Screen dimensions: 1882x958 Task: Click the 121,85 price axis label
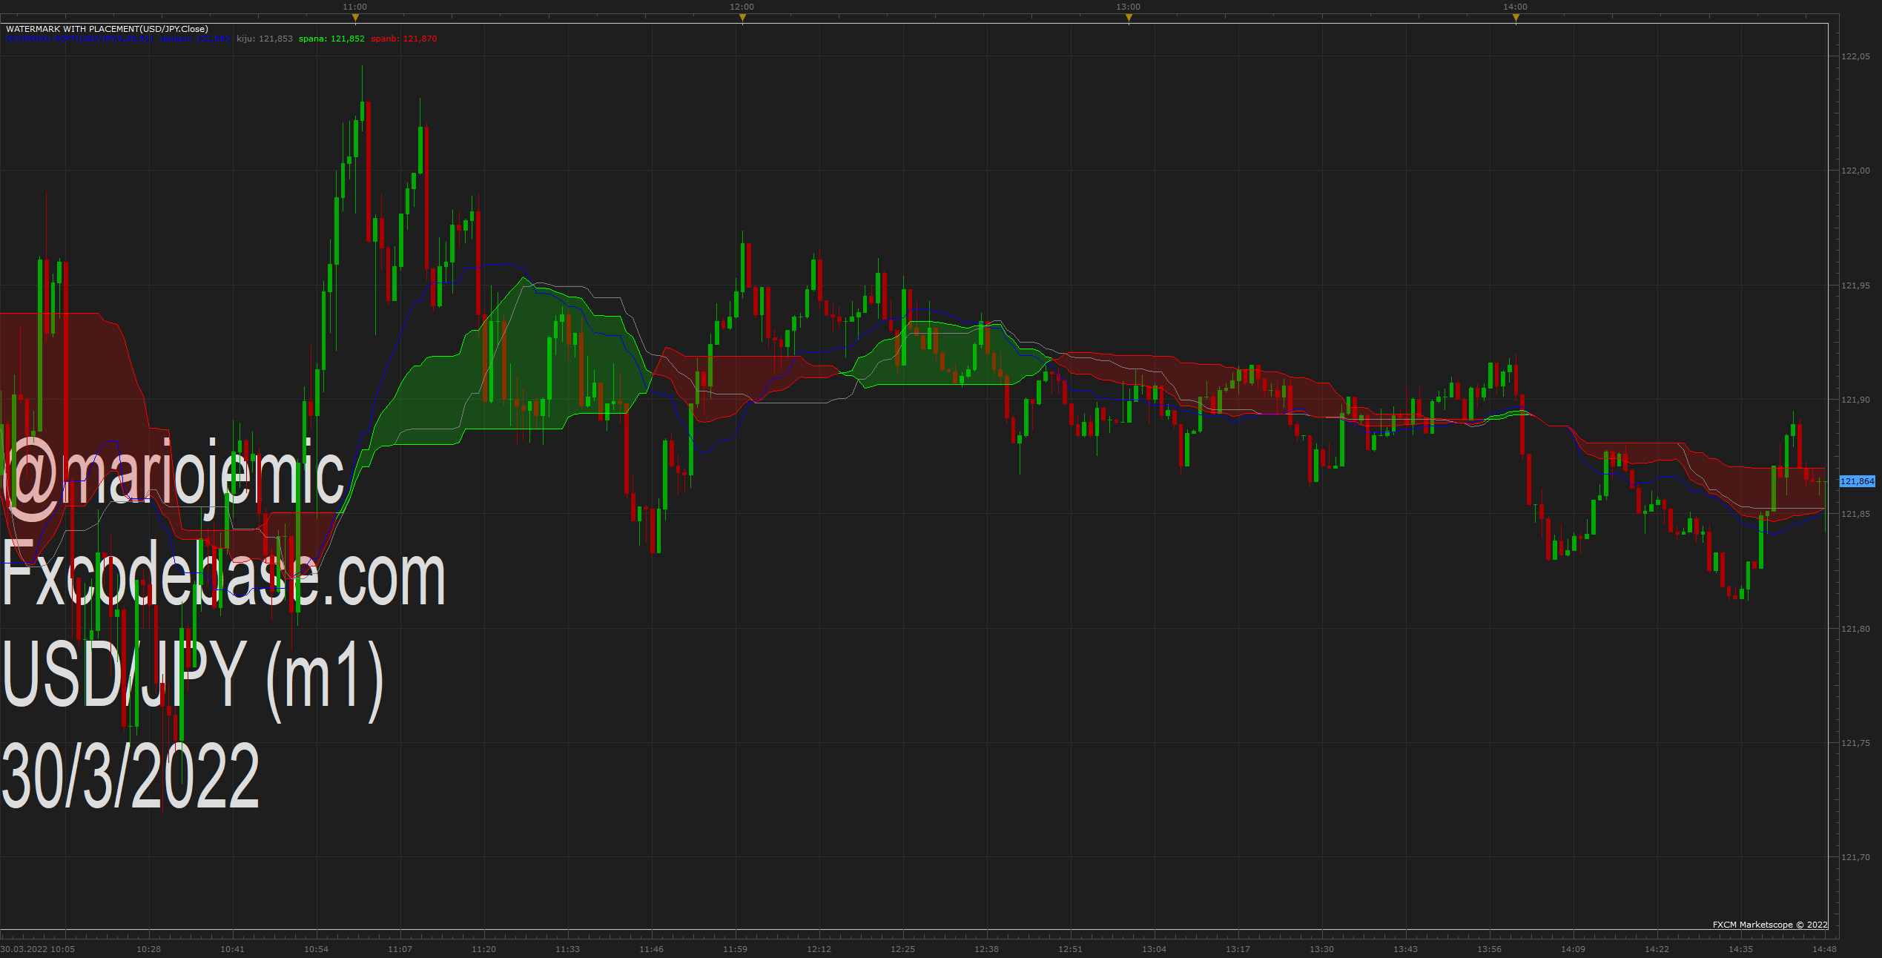(1855, 514)
